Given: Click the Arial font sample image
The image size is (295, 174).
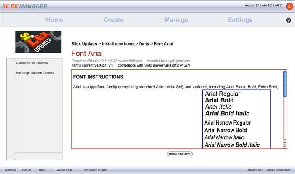Looking at the screenshot, I should point(236,119).
